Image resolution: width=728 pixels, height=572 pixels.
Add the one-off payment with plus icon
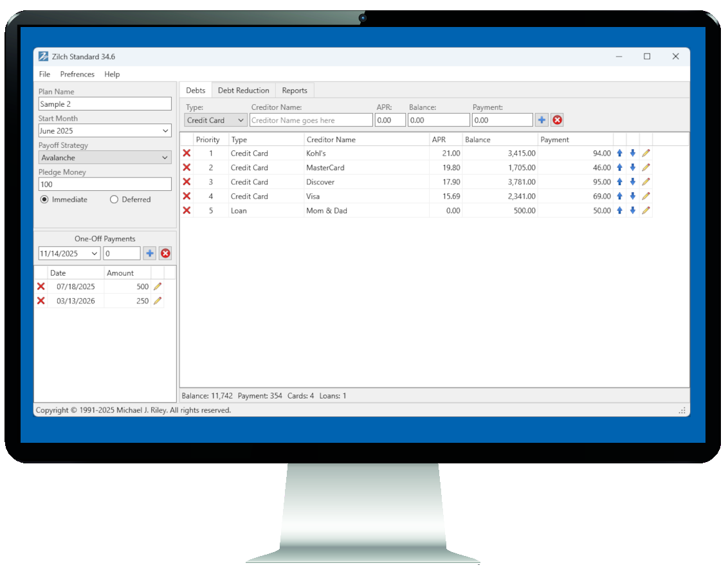(x=150, y=254)
